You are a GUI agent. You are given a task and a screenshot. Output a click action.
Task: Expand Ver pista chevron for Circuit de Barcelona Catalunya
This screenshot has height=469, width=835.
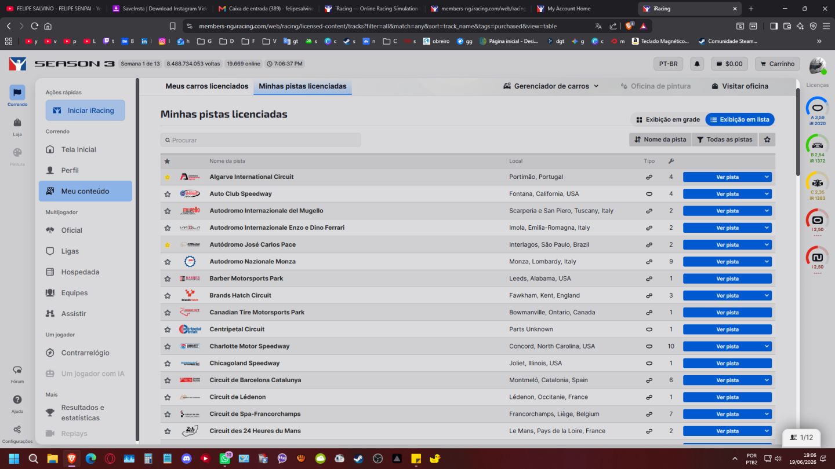tap(767, 380)
